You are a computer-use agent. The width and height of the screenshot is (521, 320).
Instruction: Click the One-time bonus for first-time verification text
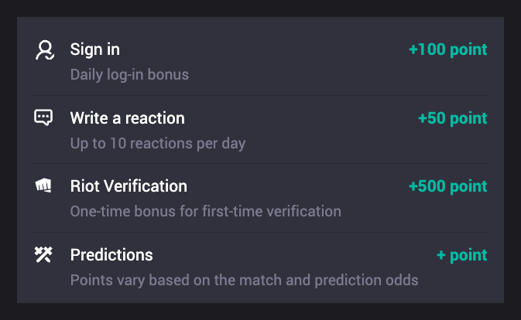point(205,211)
